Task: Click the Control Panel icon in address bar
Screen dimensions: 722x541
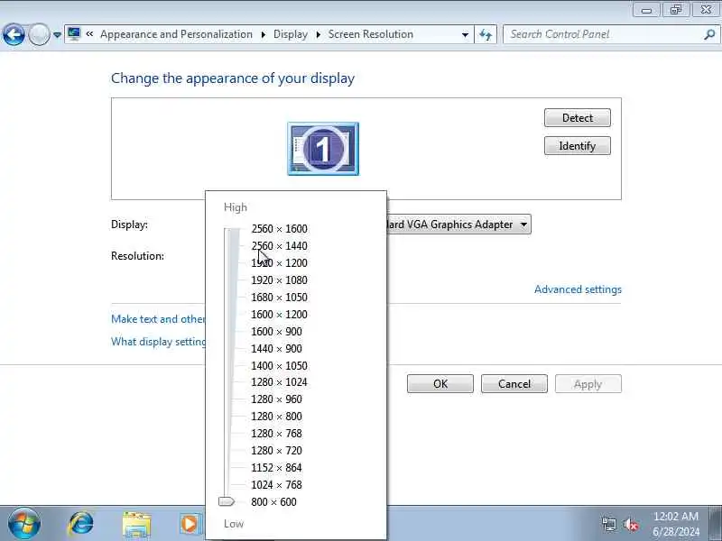Action: [74, 34]
